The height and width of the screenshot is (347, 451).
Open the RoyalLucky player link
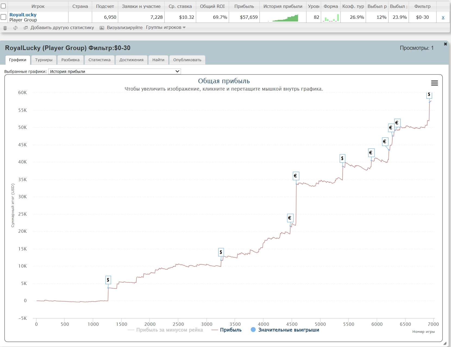tap(23, 15)
